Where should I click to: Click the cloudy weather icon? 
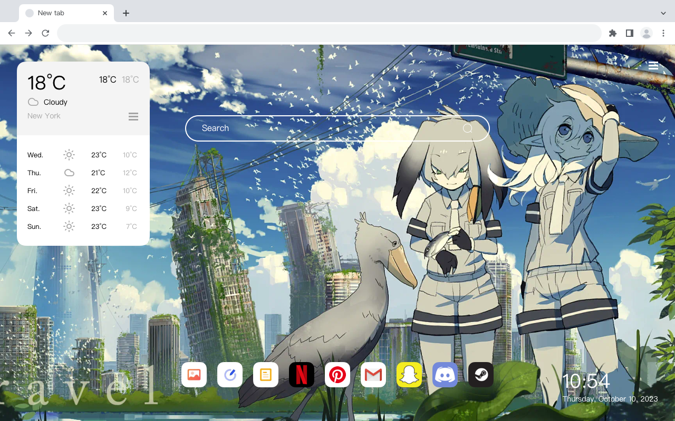(x=33, y=102)
